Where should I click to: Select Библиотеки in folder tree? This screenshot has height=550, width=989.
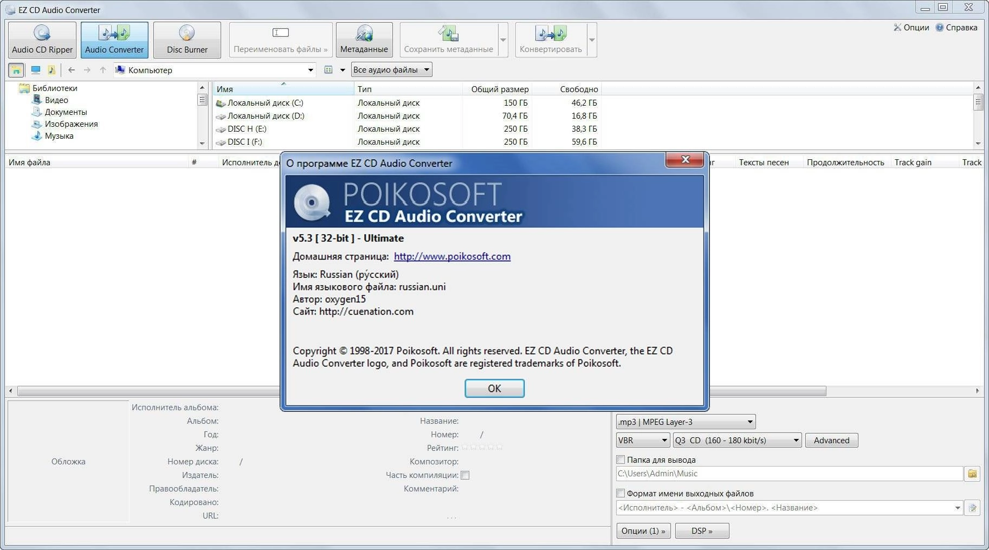(x=55, y=88)
